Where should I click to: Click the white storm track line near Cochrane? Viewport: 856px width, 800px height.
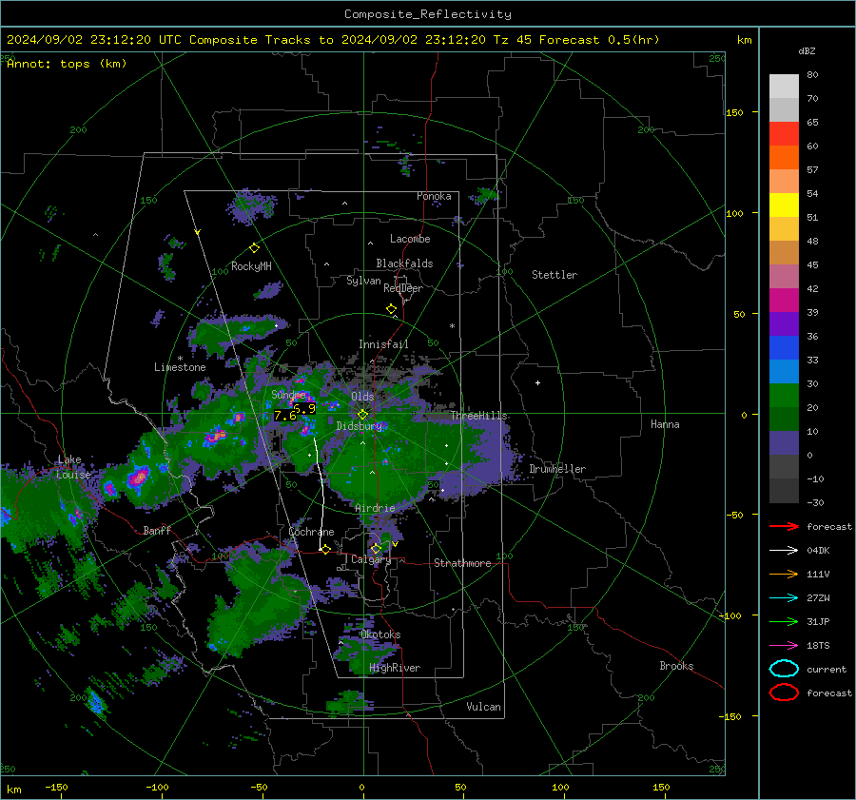coord(321,492)
